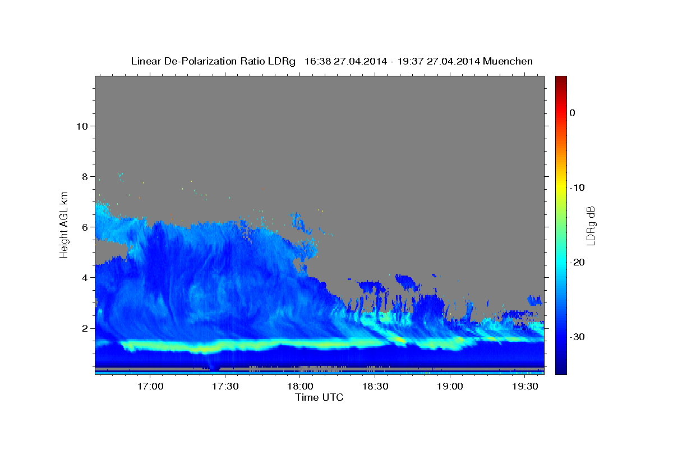The image size is (673, 449).
Task: Click the 19:30 time tick label
Action: point(525,387)
